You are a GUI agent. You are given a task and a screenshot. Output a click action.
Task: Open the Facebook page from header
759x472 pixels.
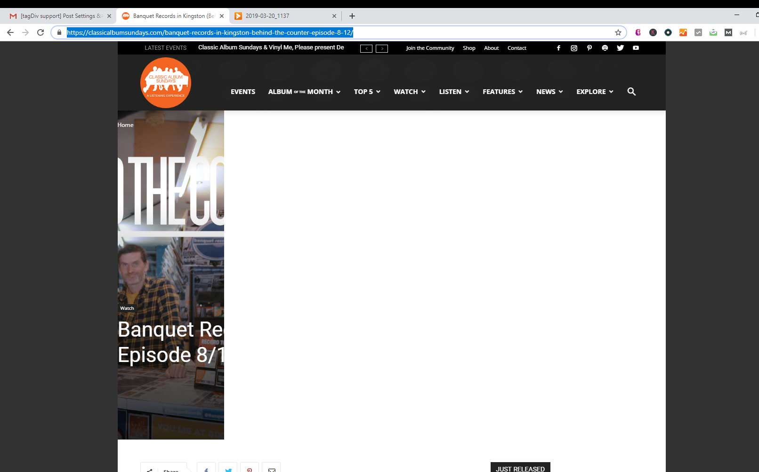click(x=558, y=48)
